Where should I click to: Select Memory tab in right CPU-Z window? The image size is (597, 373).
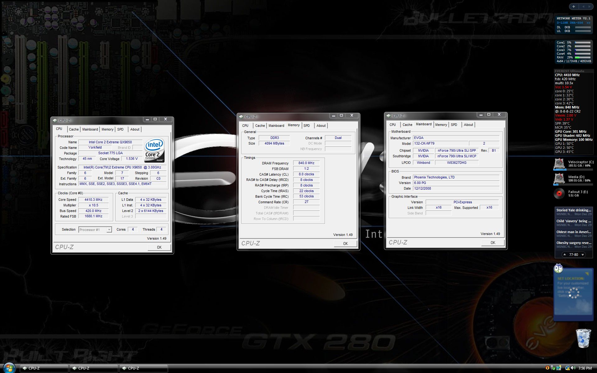click(441, 125)
